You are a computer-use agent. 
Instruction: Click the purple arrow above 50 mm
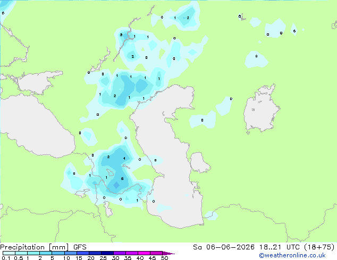point(168,253)
